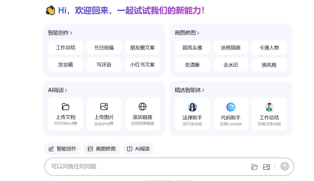Click the AI阅读 section heading
This screenshot has width=314, height=181.
[x=56, y=90]
